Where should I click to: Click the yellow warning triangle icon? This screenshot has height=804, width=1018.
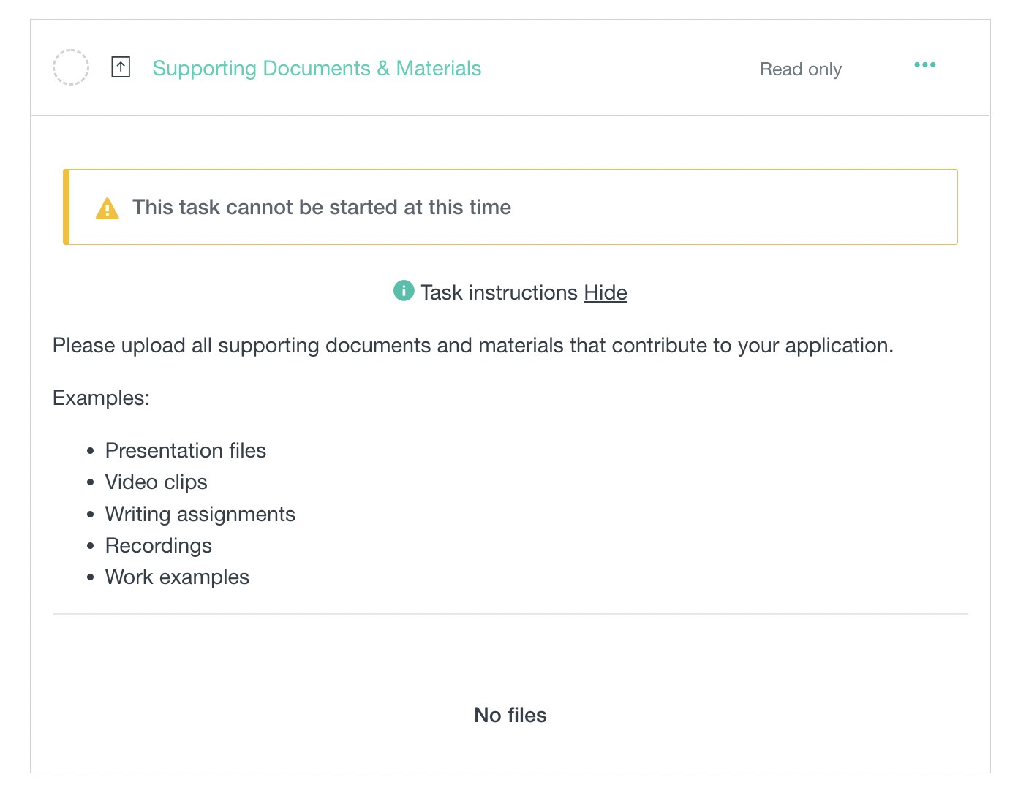pyautogui.click(x=108, y=208)
